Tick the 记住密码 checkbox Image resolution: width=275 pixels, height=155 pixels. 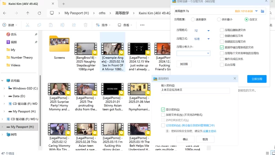(x=163, y=126)
